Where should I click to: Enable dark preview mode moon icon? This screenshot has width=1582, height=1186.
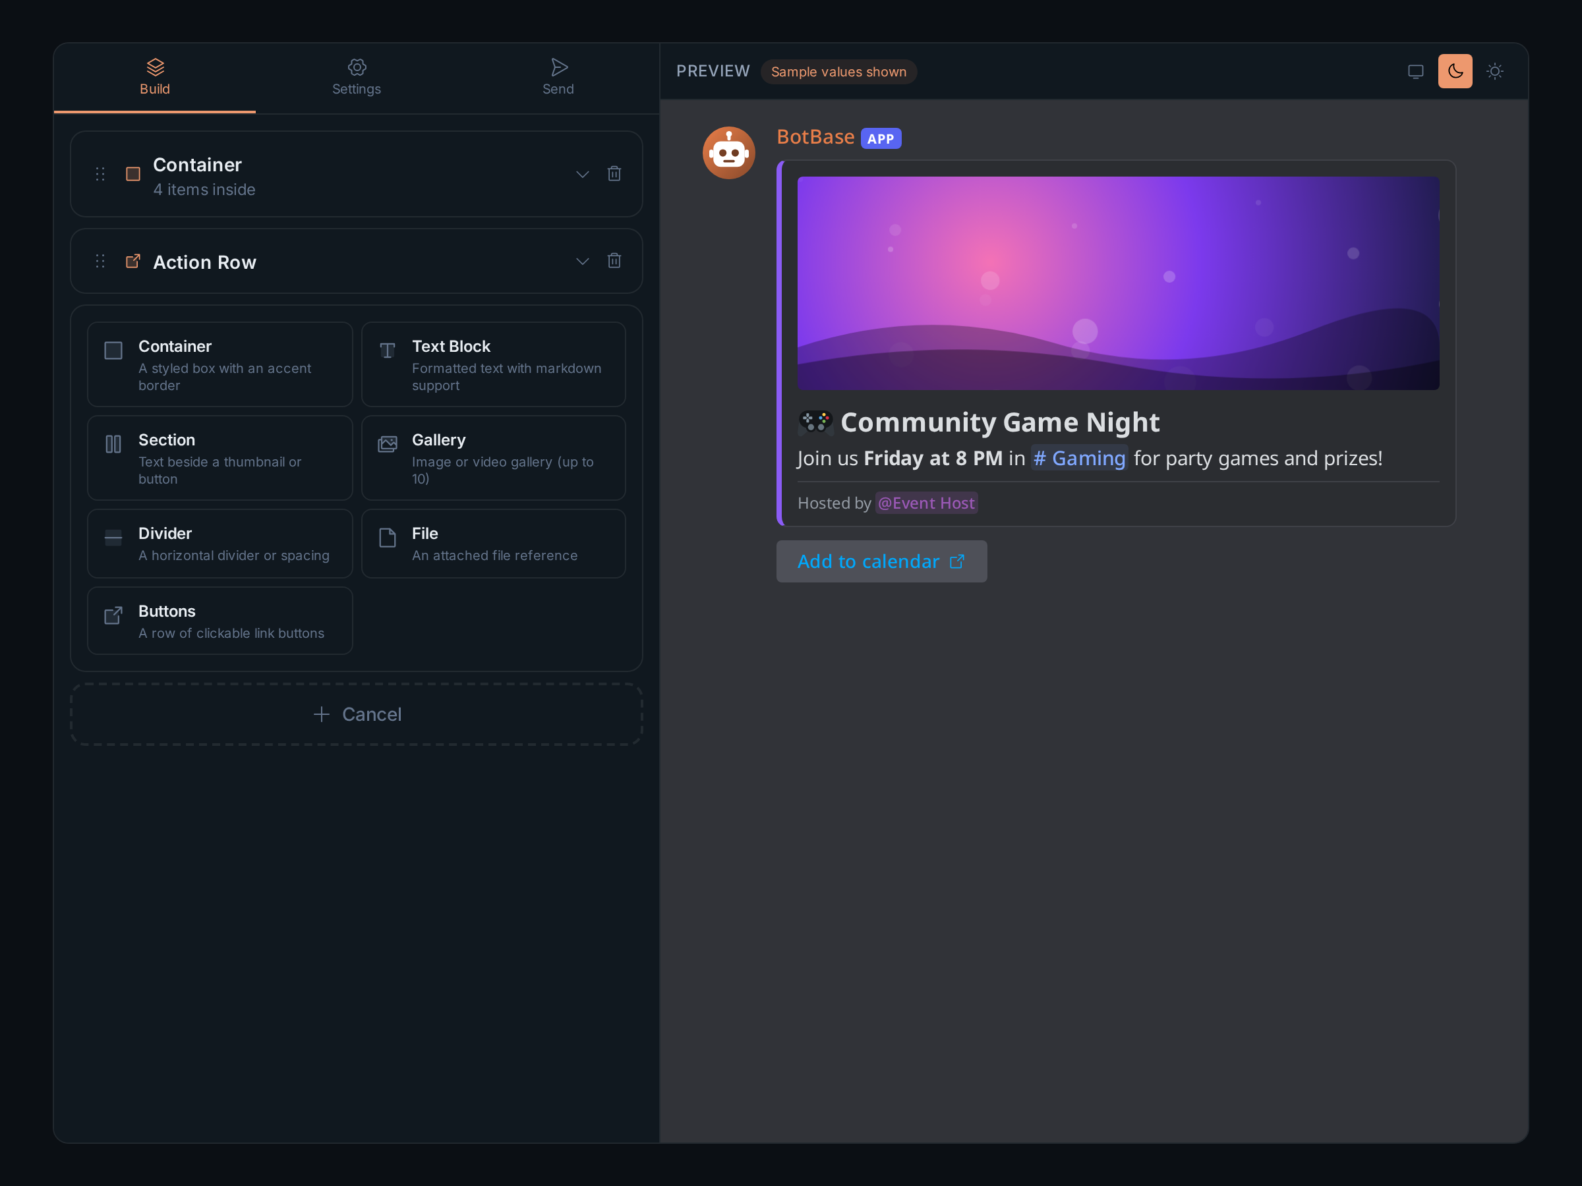click(1455, 71)
